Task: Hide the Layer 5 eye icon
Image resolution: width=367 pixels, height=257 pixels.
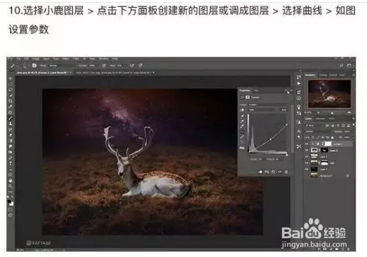Action: [307, 150]
